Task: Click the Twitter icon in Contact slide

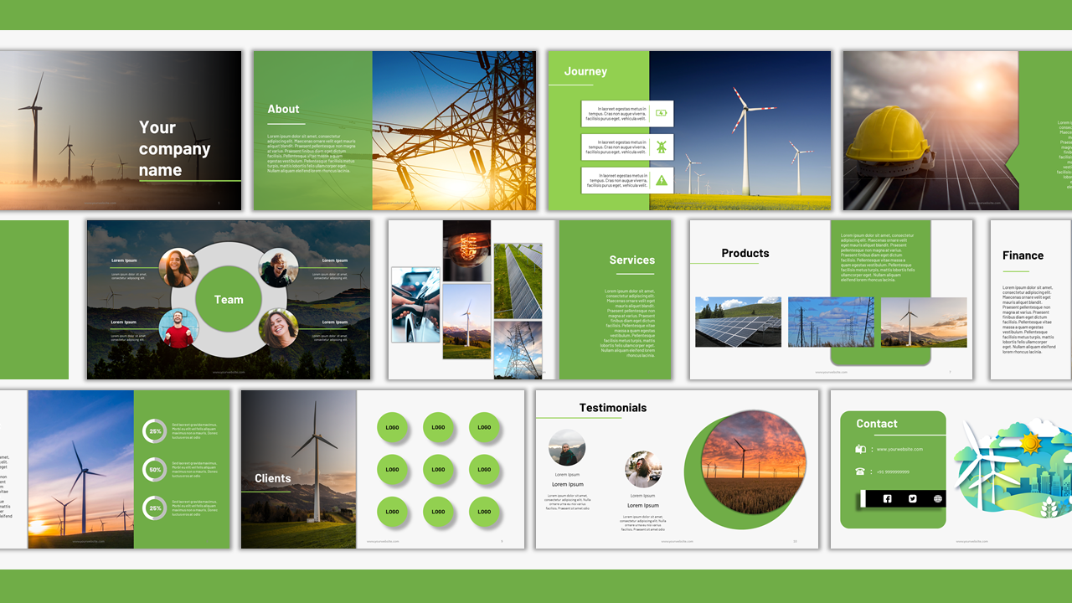Action: 913,499
